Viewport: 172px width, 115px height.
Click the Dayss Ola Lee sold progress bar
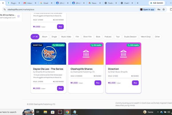(x=48, y=84)
